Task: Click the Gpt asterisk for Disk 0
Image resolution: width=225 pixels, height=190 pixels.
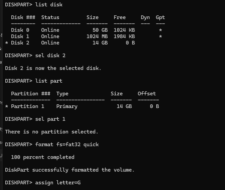Action: (160, 30)
